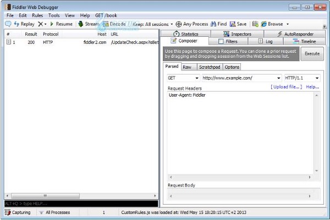Image resolution: width=330 pixels, height=220 pixels.
Task: Select session 1 fiddler2.com row
Action: 81,42
